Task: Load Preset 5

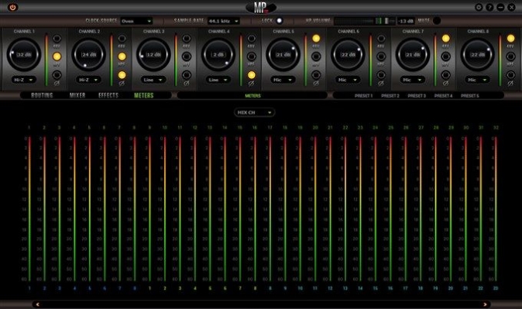Action: [470, 96]
